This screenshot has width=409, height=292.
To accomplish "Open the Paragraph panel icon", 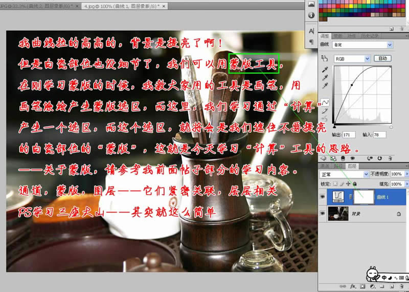I will (x=311, y=42).
